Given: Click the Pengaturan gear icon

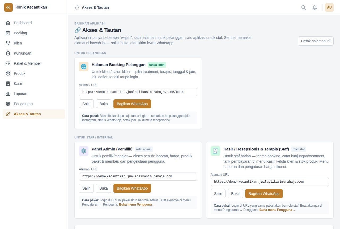Looking at the screenshot, I should click(x=8, y=104).
